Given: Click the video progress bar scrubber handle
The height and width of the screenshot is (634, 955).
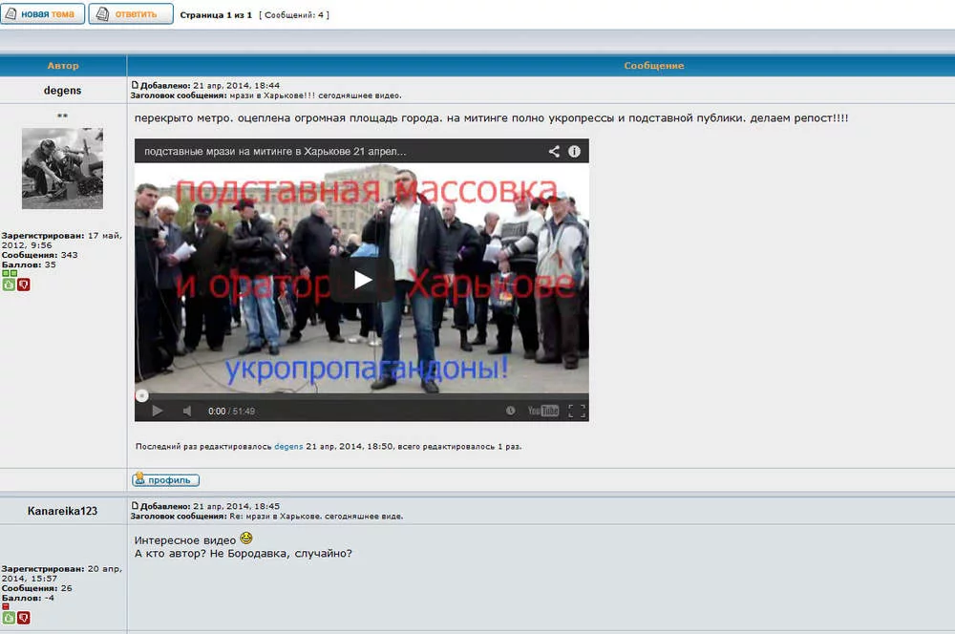Looking at the screenshot, I should tap(142, 396).
